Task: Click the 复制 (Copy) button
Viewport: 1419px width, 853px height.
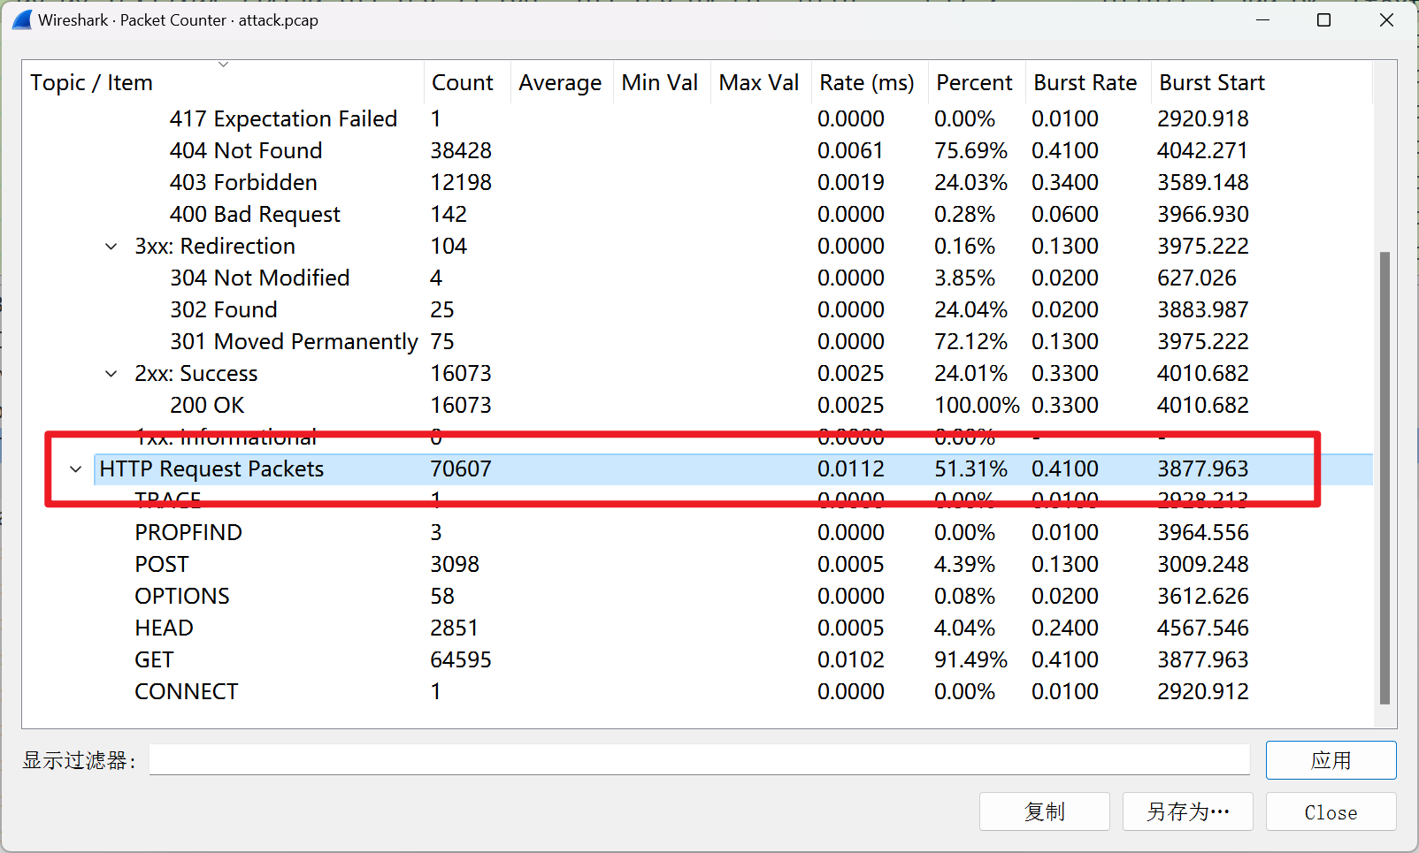Action: point(1044,811)
